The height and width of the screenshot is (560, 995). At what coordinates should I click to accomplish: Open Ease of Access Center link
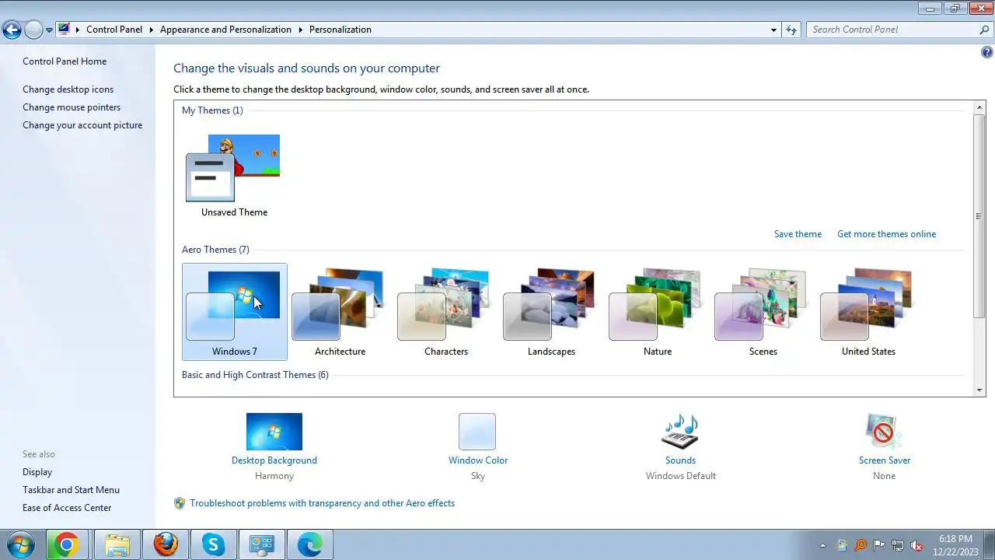point(67,508)
